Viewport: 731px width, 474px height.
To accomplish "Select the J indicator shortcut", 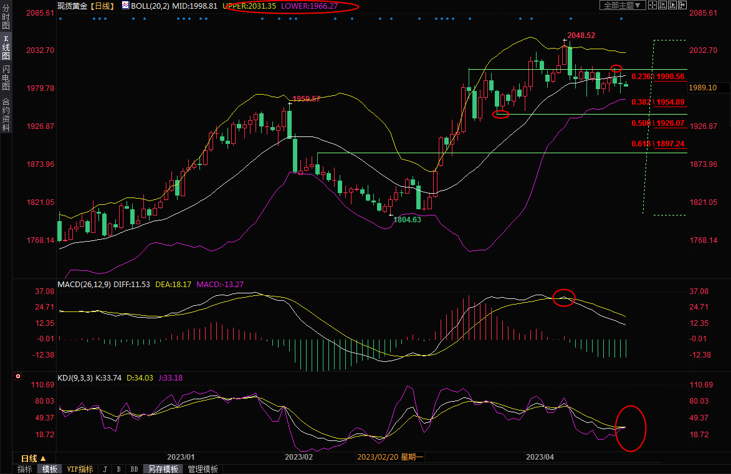I will tap(105, 469).
